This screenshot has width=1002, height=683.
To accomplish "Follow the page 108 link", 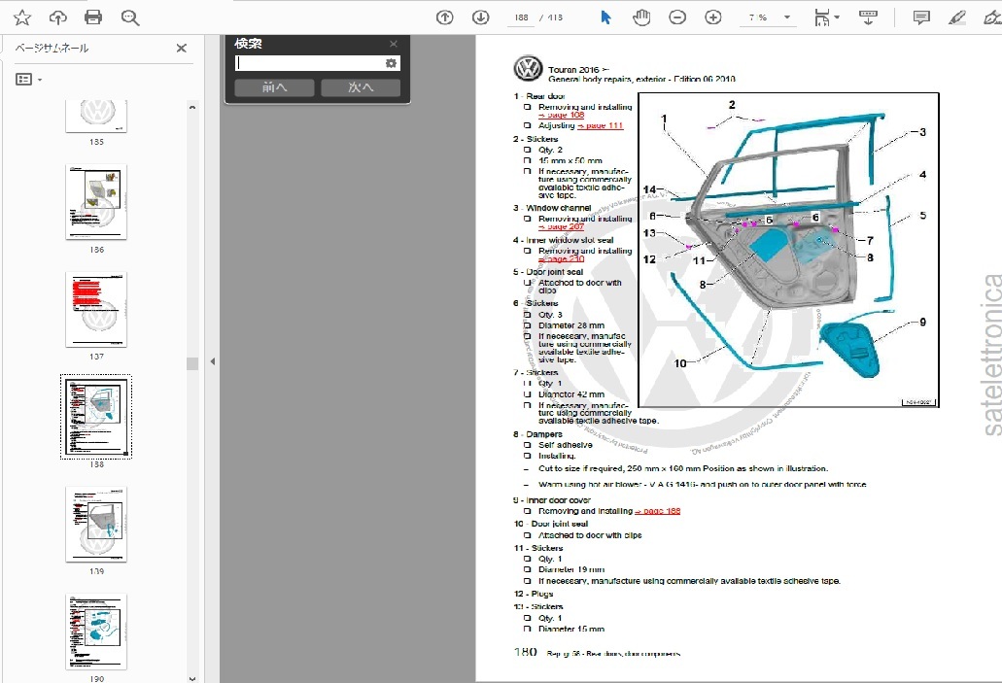I will point(561,115).
